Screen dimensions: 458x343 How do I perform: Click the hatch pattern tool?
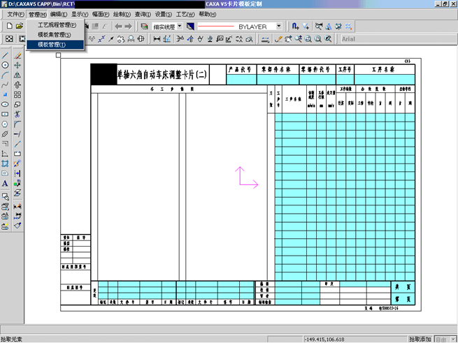click(x=6, y=163)
